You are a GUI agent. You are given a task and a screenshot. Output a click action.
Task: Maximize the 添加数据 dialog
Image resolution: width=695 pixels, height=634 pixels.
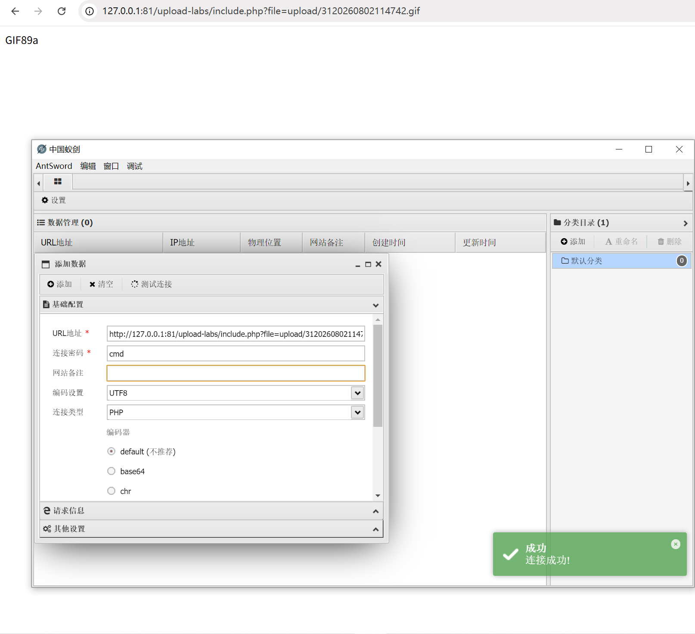[368, 264]
